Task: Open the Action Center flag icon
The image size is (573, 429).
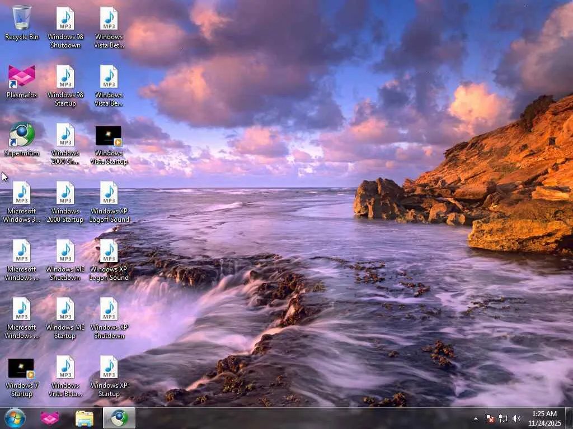Action: (490, 418)
